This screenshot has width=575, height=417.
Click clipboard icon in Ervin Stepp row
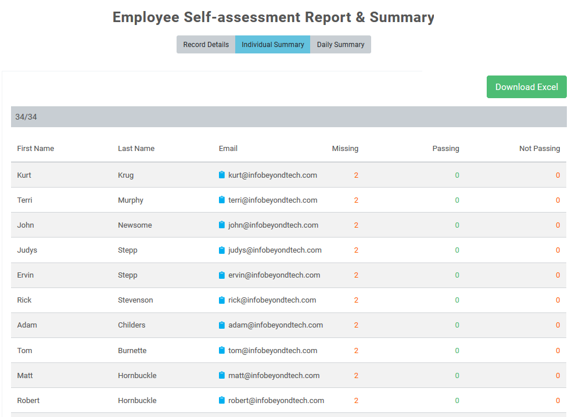221,275
